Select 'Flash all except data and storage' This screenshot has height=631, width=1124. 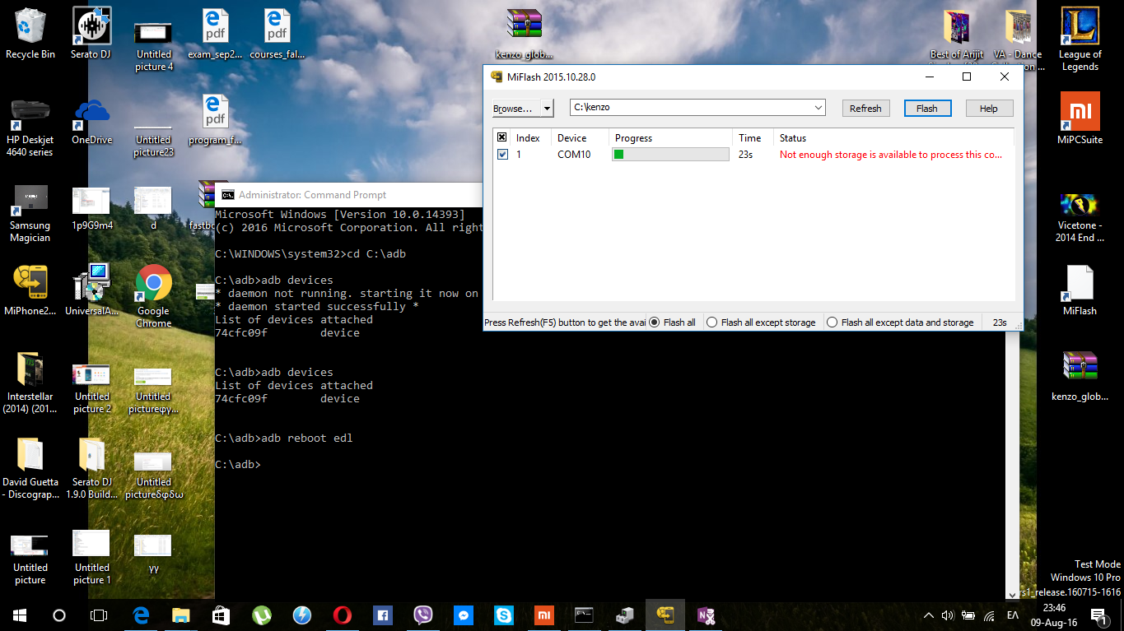point(833,322)
